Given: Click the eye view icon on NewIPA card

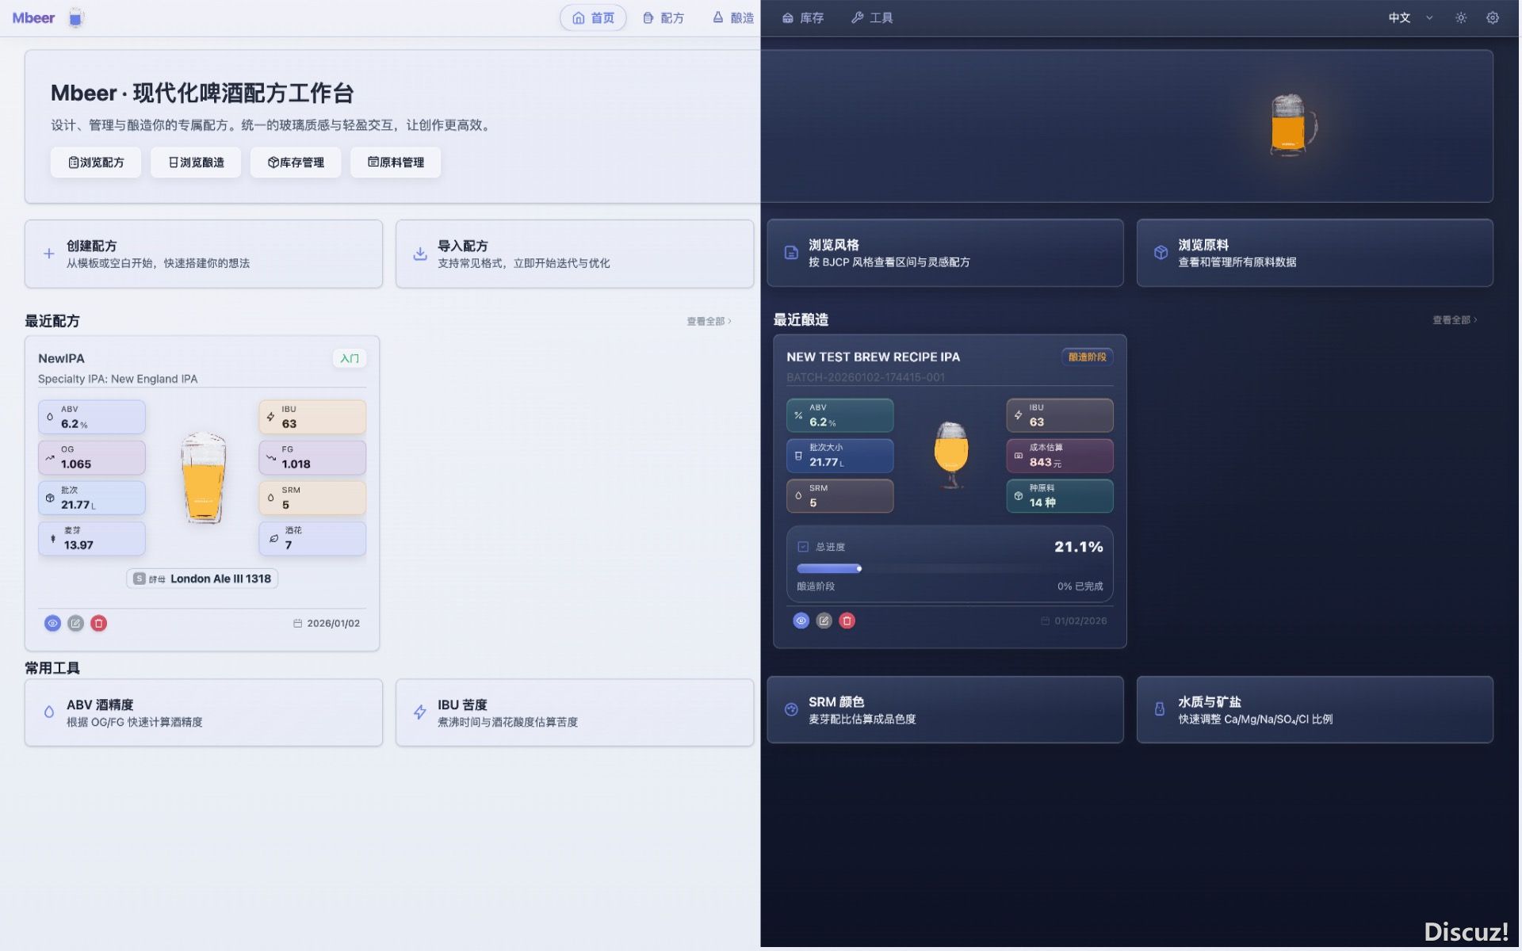Looking at the screenshot, I should pyautogui.click(x=52, y=624).
